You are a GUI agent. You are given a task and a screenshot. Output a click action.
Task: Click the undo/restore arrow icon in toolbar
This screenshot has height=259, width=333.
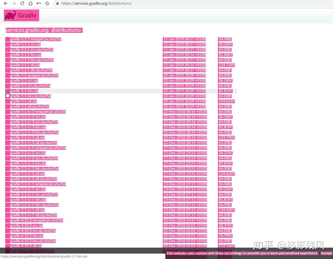point(39,3)
